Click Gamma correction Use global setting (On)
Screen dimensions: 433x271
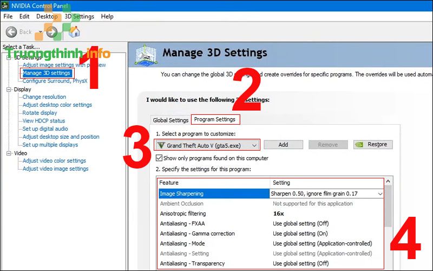click(x=300, y=234)
